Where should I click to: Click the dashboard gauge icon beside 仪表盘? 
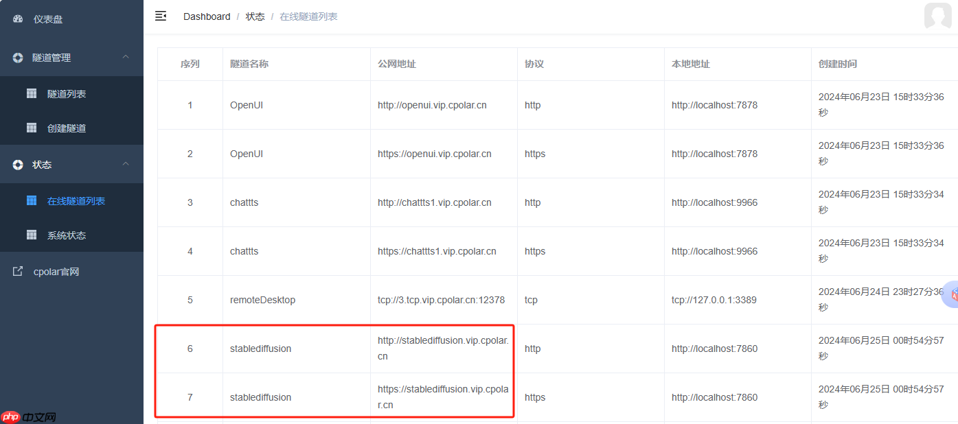coord(18,19)
